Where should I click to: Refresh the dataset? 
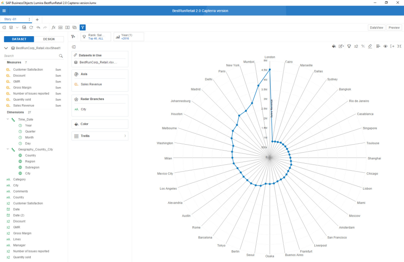[x=31, y=27]
